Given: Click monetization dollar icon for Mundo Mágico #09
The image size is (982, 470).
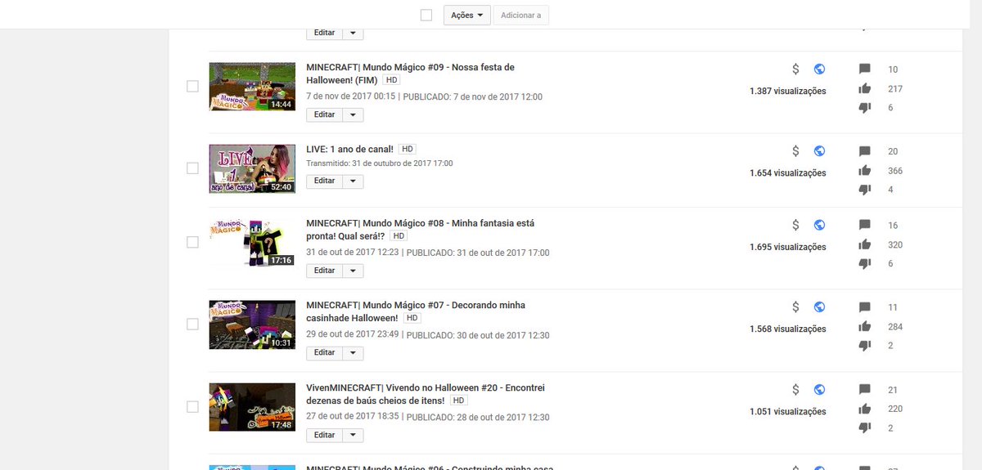Looking at the screenshot, I should (x=795, y=69).
